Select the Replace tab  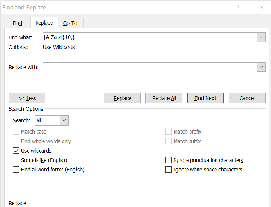(x=44, y=23)
